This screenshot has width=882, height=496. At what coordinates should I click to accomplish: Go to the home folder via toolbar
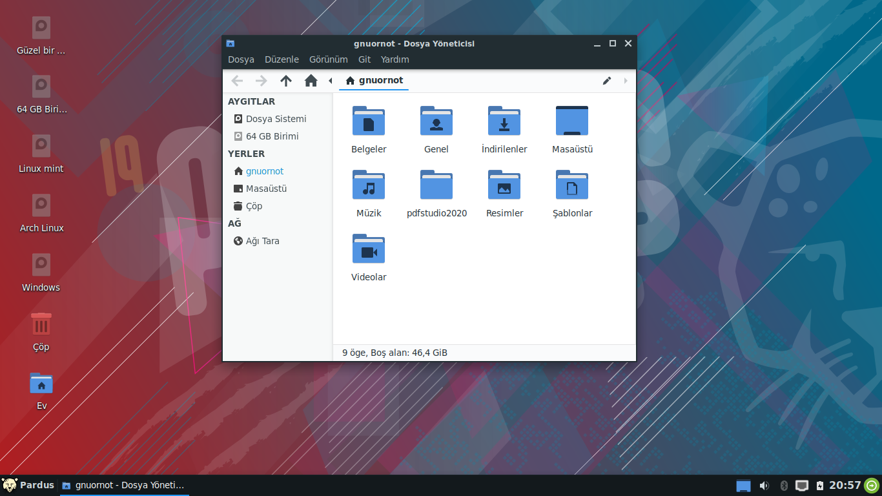point(311,81)
